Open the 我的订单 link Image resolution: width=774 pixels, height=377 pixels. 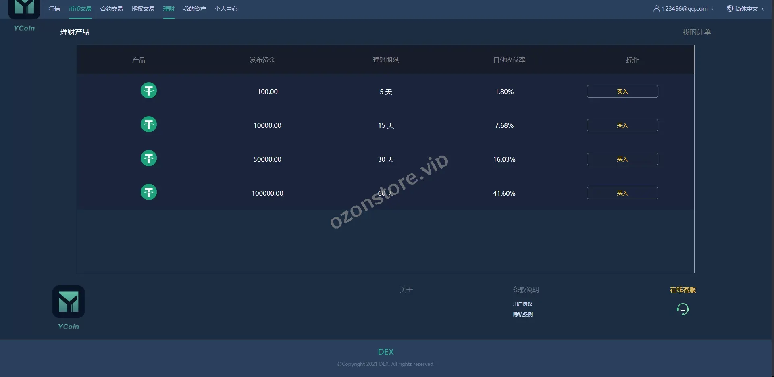696,32
